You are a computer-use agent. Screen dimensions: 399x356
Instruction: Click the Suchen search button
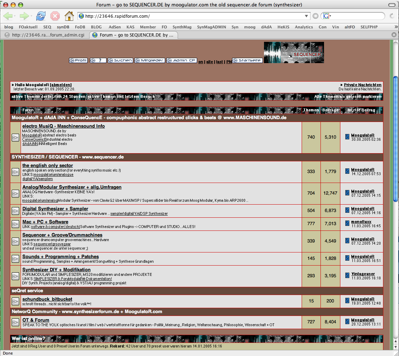(120, 60)
